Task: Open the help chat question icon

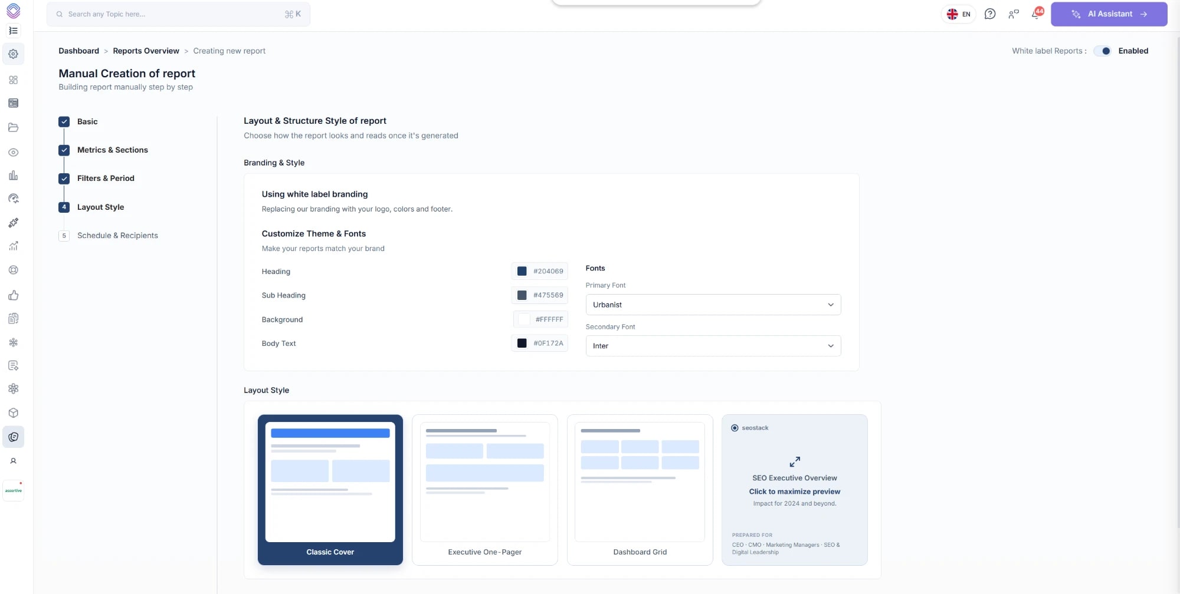Action: point(990,14)
